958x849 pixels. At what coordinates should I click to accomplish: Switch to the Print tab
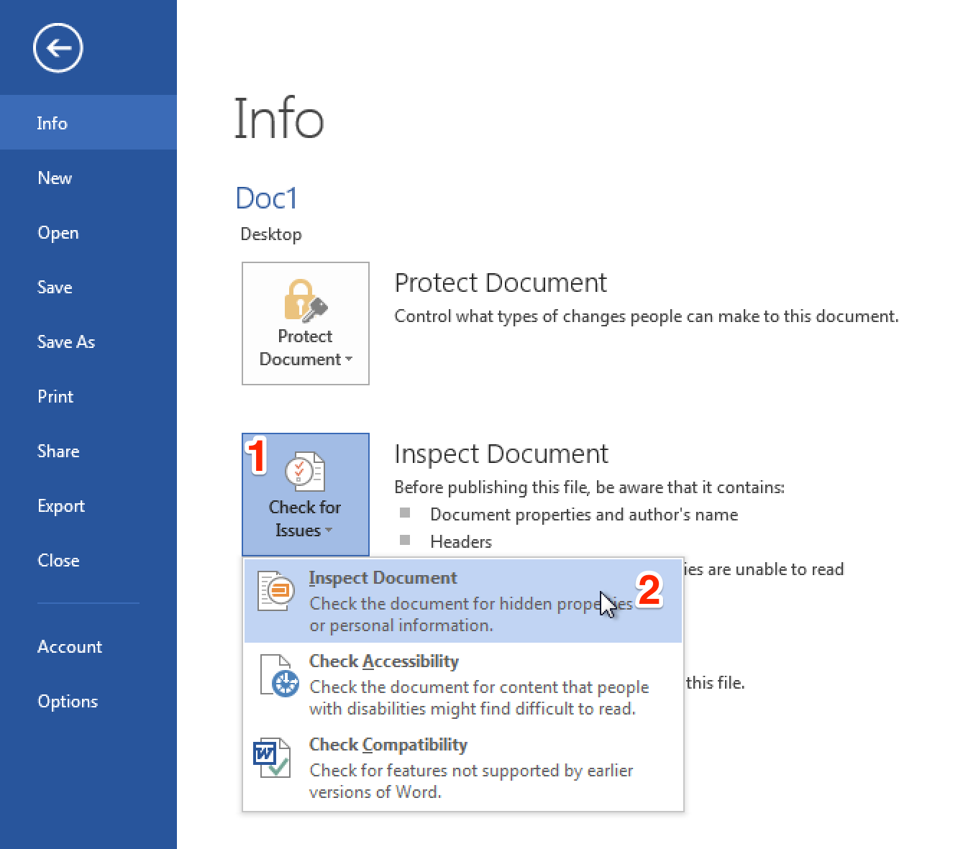point(55,397)
